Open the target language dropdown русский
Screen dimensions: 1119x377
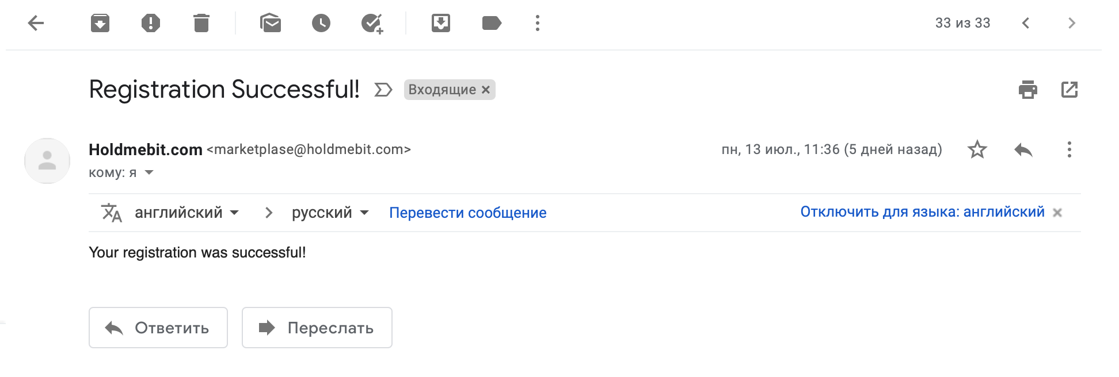[330, 213]
